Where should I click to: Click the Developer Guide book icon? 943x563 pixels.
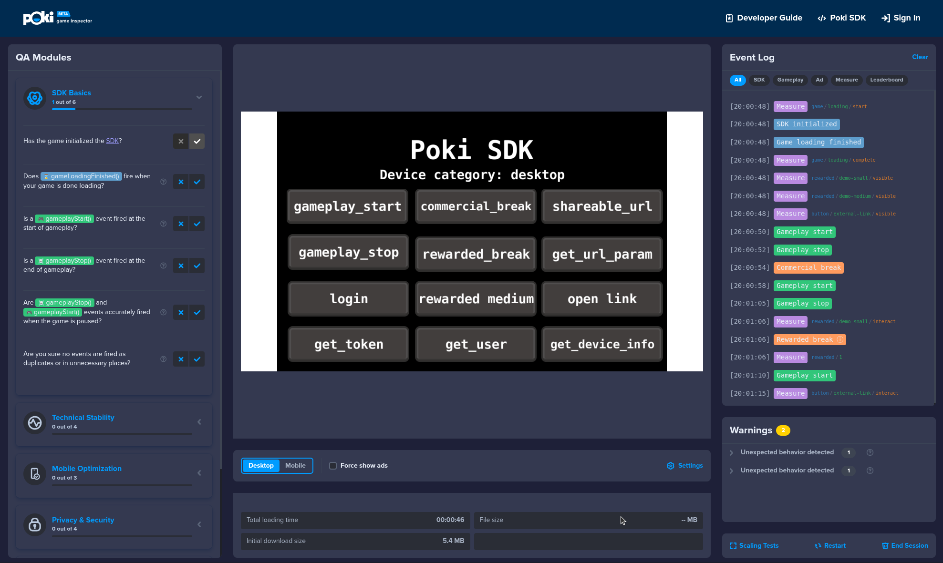729,18
